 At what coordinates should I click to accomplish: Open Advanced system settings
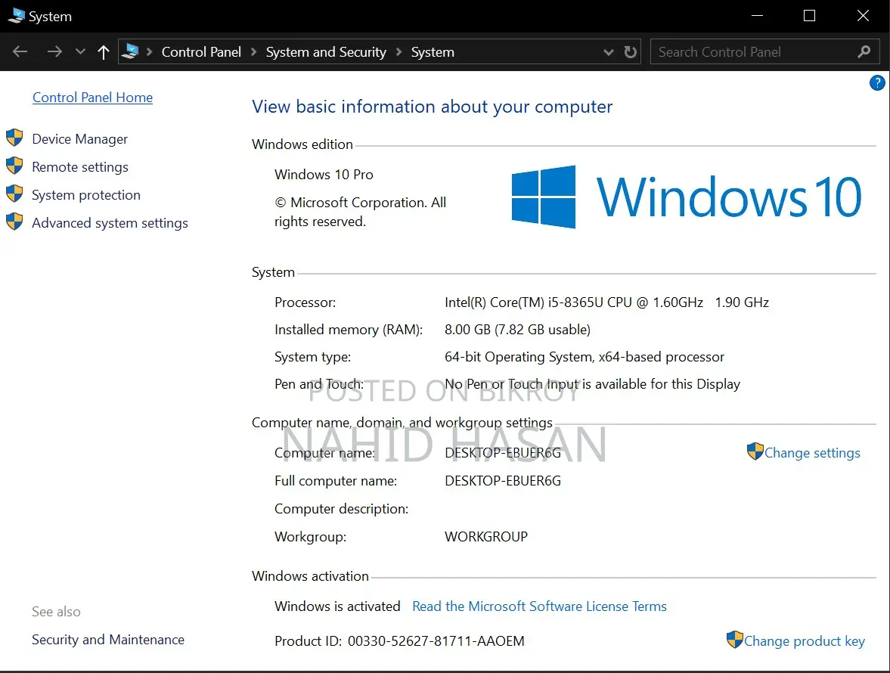(110, 223)
